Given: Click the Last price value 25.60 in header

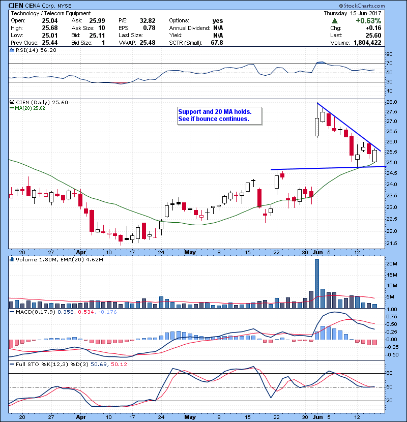Looking at the screenshot, I should 373,35.
